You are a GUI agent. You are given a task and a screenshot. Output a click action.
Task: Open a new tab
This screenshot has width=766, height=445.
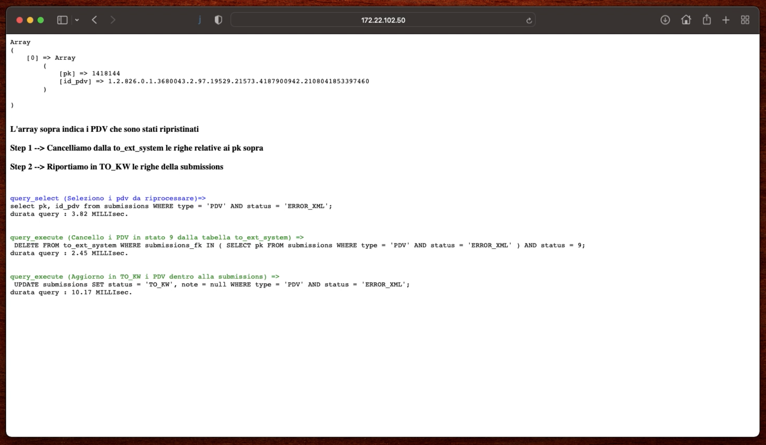click(726, 20)
